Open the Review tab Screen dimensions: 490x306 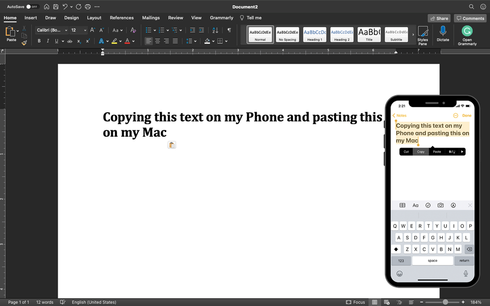(176, 18)
